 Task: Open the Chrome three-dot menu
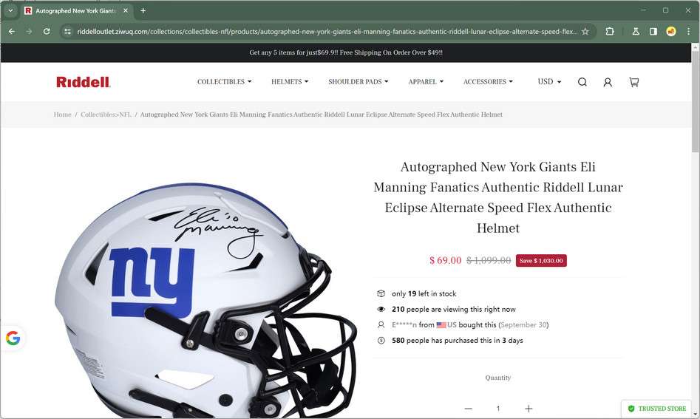[x=688, y=31]
